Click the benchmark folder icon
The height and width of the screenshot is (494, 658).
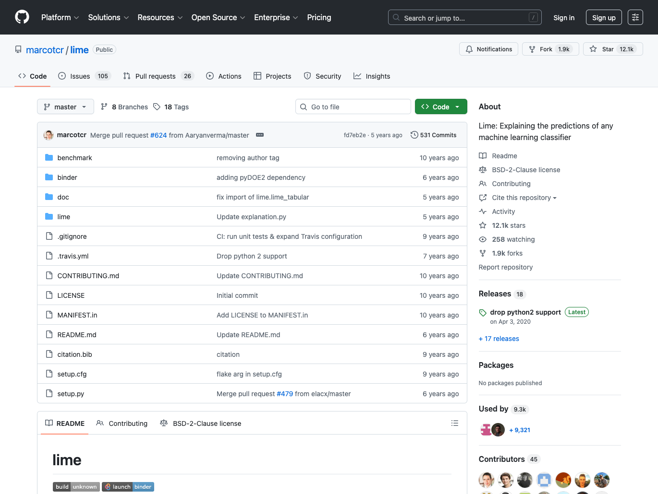pos(49,158)
